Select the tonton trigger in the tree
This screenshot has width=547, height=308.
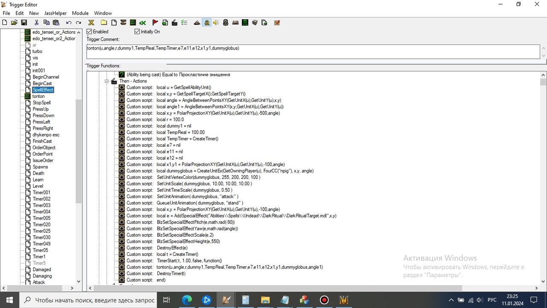coord(38,96)
